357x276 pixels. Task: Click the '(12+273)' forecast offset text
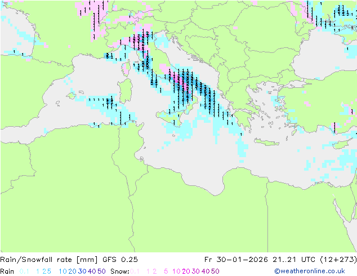(338, 260)
